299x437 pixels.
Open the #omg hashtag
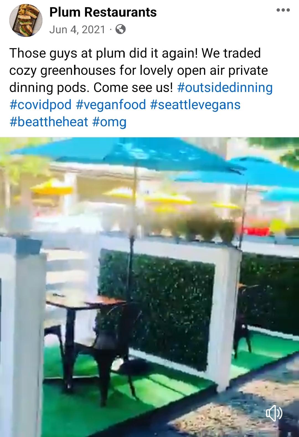(x=109, y=122)
